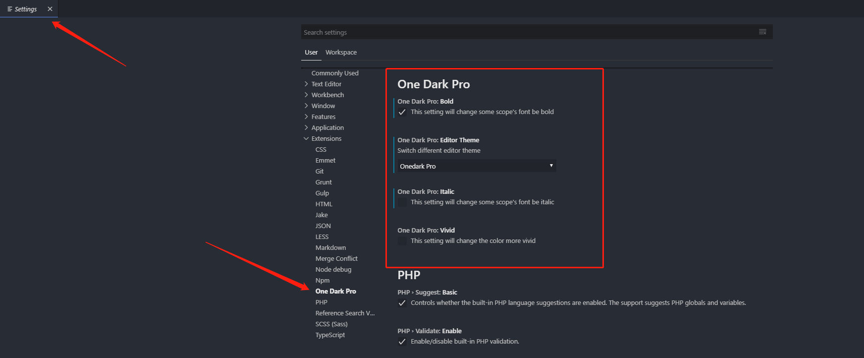Screen dimensions: 864x358
Task: Switch to the User settings tab
Action: click(x=311, y=52)
